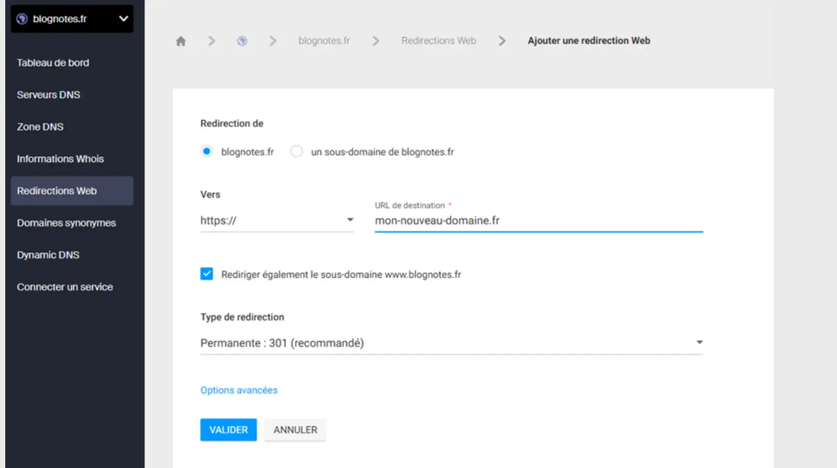Click the URL de destination field
Viewport: 837px width, 468px height.
[538, 220]
